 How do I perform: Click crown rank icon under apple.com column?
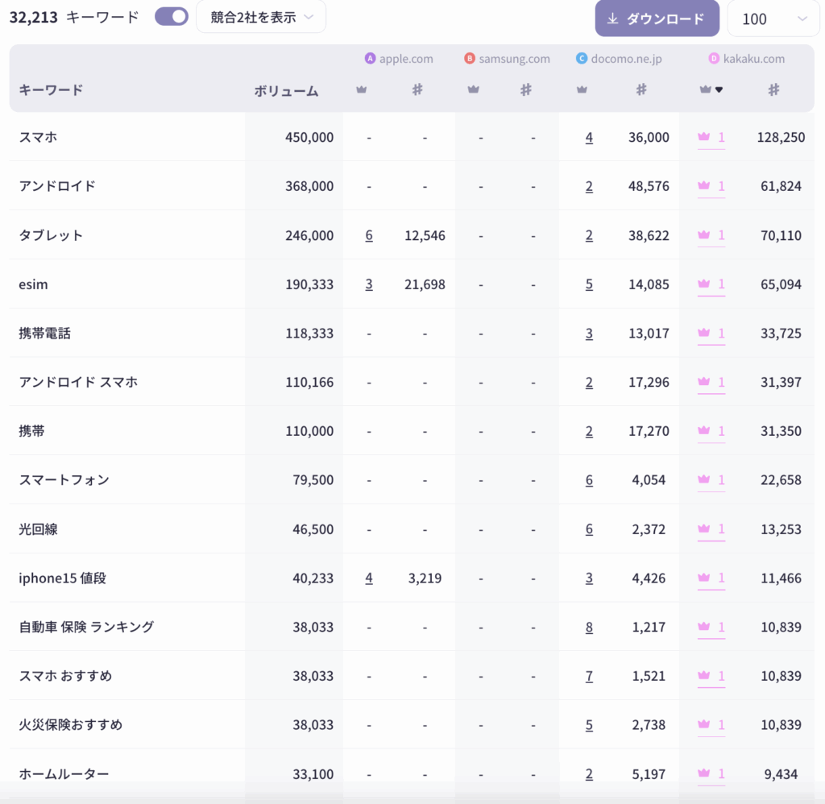[361, 90]
